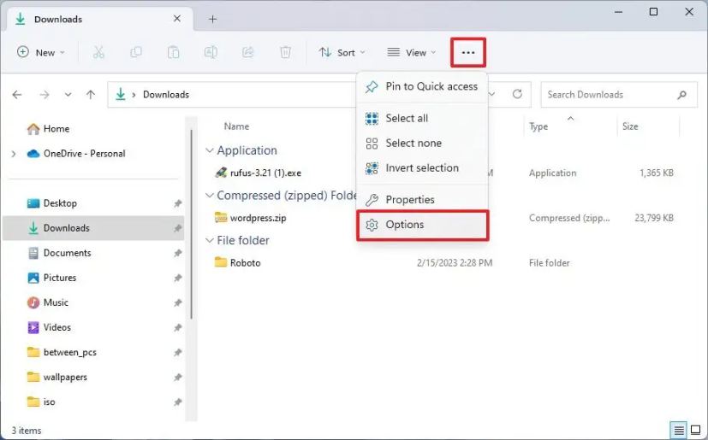The width and height of the screenshot is (708, 440).
Task: Sort by Size column header
Action: [x=630, y=126]
